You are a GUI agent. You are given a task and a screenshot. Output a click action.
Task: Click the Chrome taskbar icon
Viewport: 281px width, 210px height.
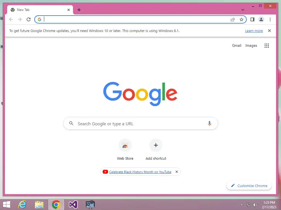pyautogui.click(x=56, y=205)
